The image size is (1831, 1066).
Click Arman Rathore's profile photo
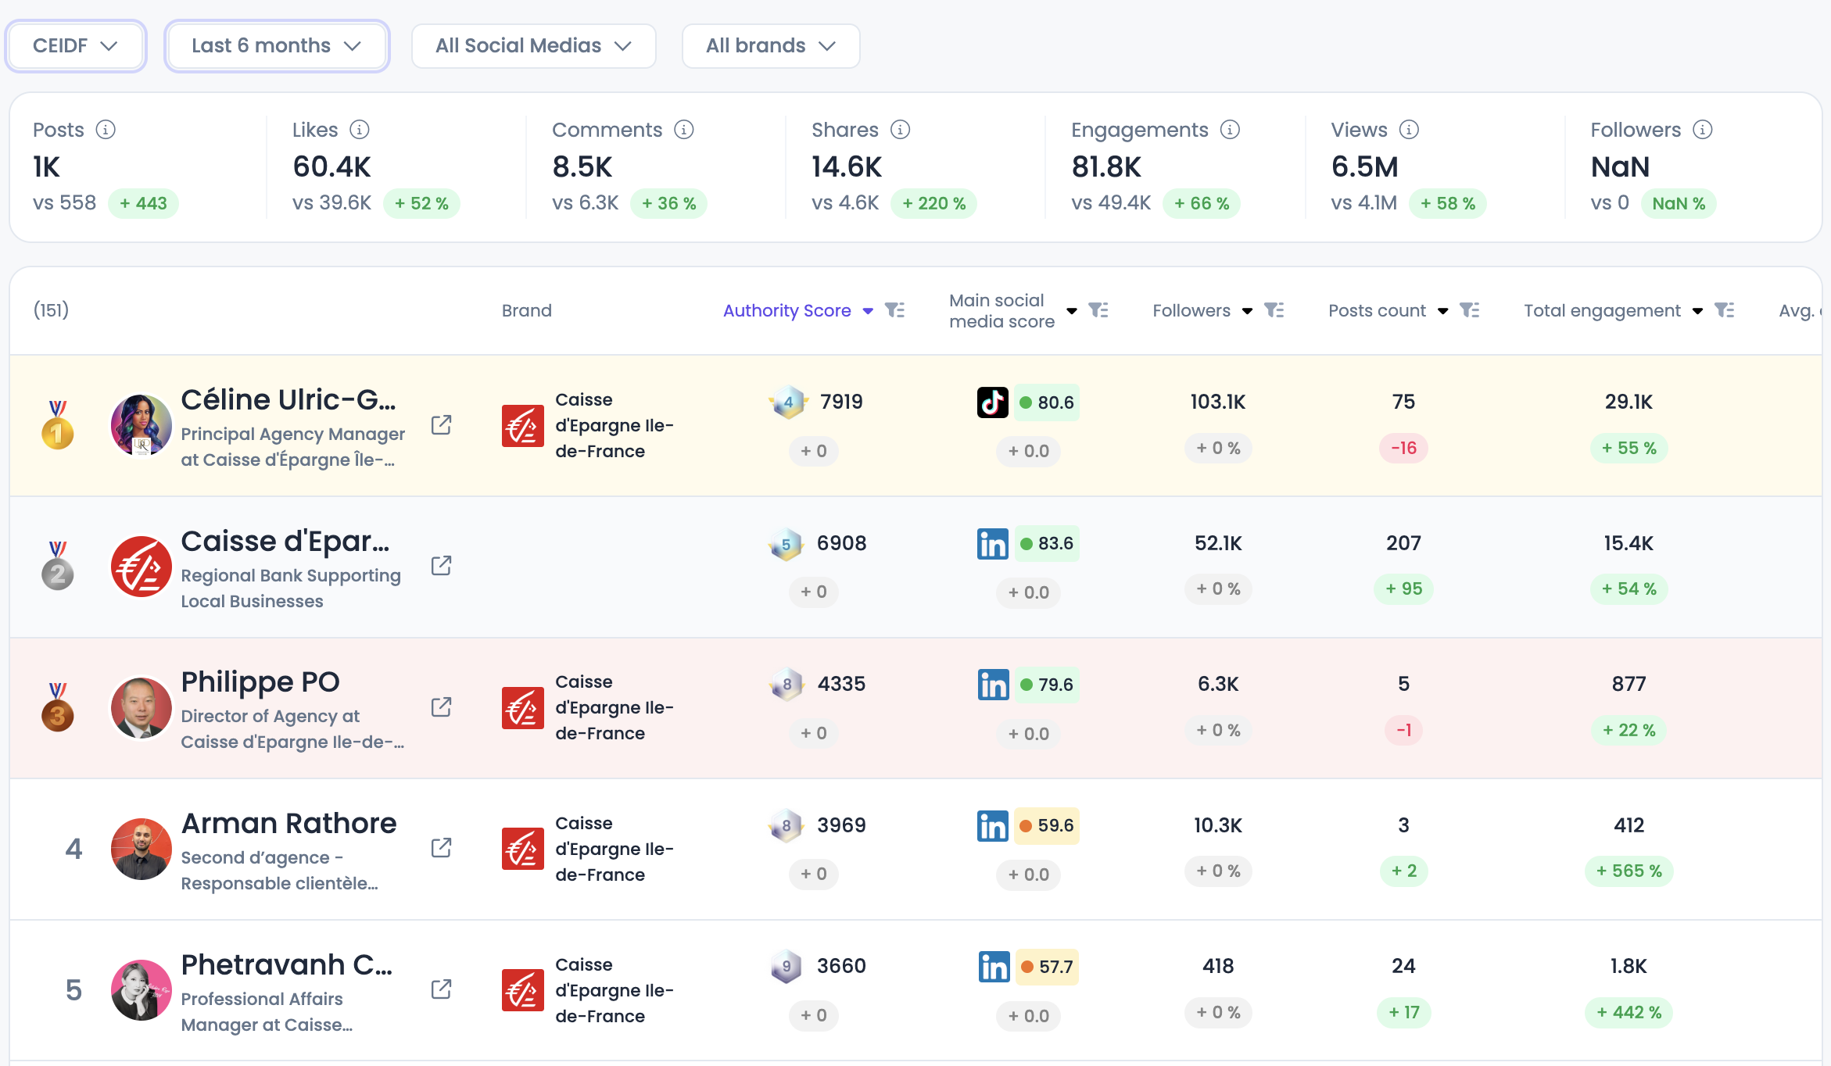pos(141,849)
